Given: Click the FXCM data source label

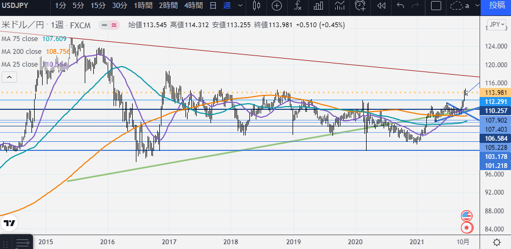Looking at the screenshot, I should [80, 25].
